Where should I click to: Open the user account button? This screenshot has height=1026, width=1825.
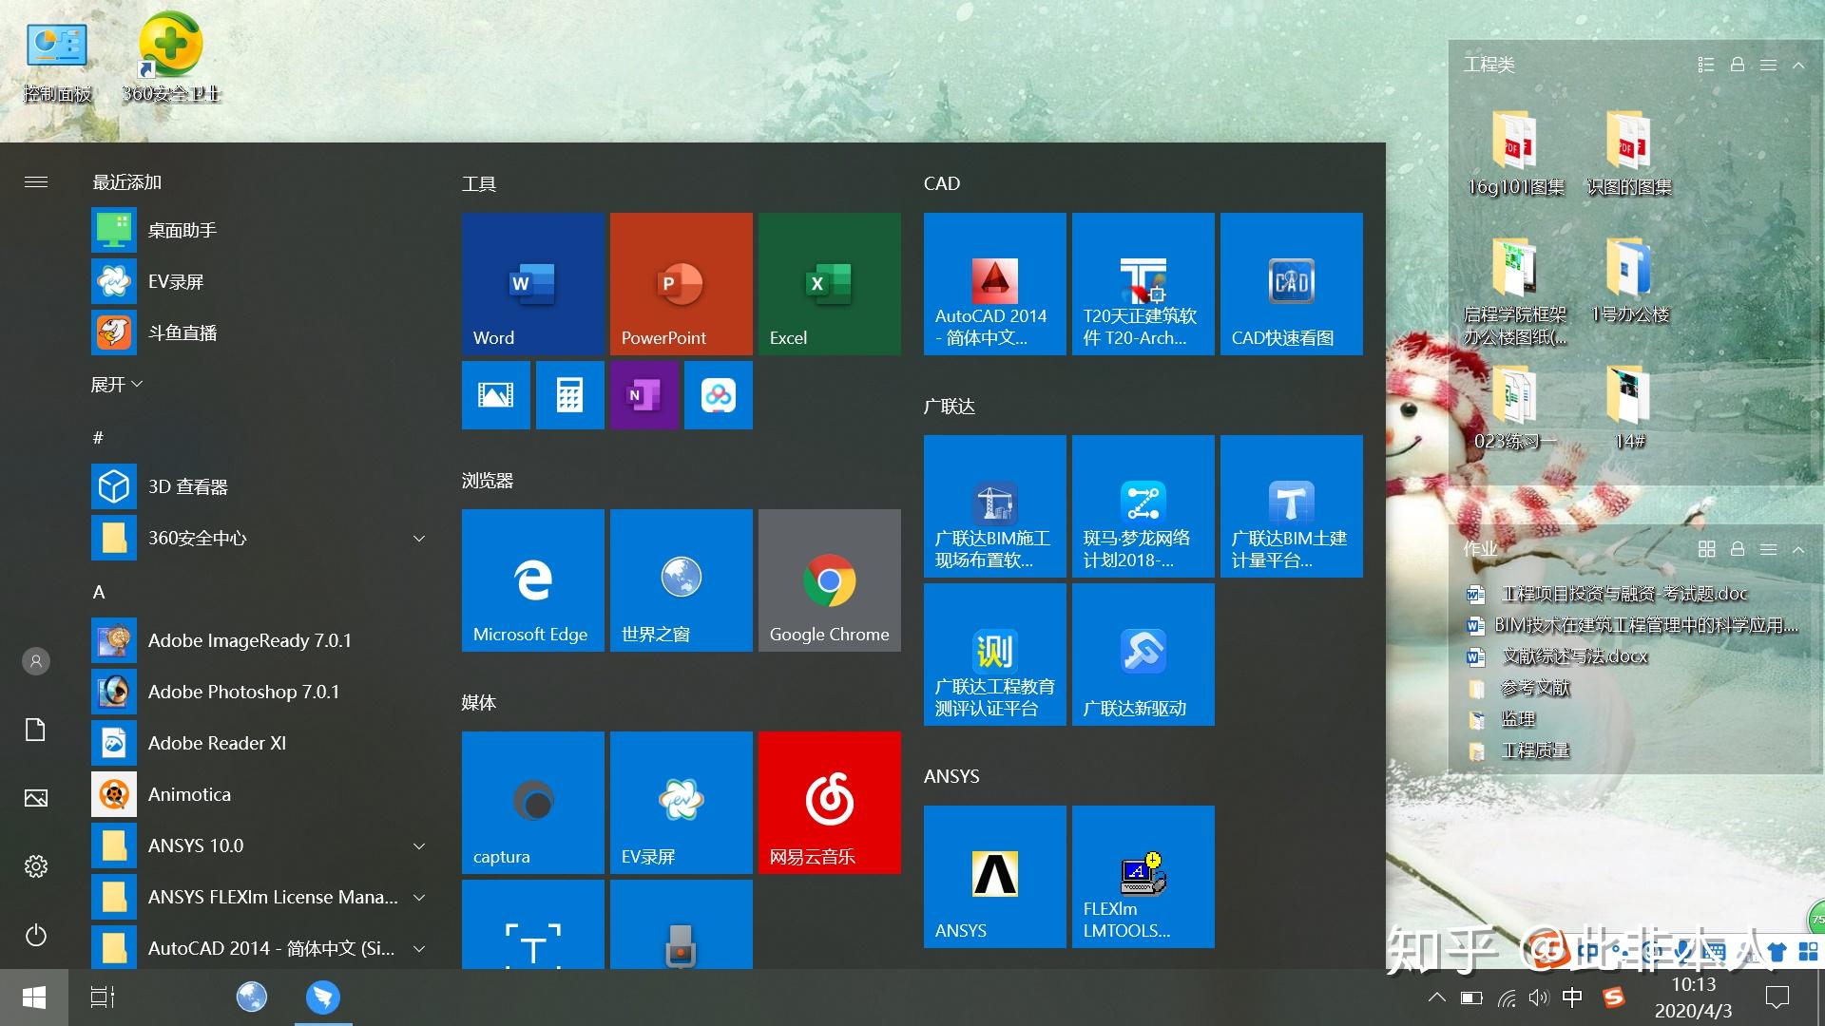click(x=36, y=661)
